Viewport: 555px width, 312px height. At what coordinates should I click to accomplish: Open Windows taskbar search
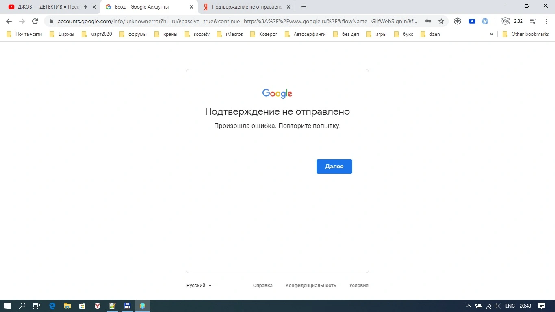[x=22, y=306]
